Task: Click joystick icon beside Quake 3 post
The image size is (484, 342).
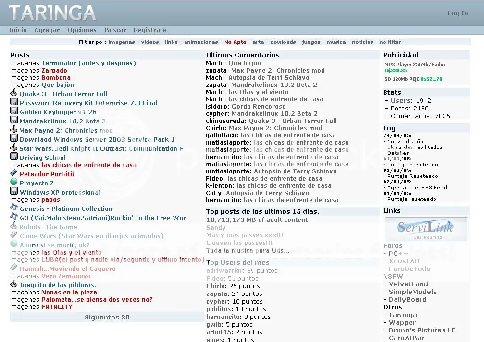Action: pyautogui.click(x=13, y=93)
